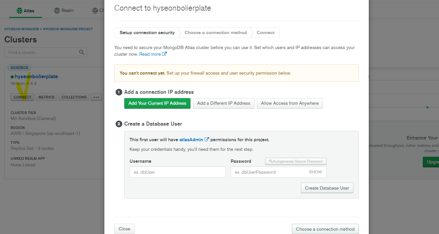Screen dimensions: 439x234
Task: Click the HYOSEON MONGODB PROJECT breadcrumb link
Action: click(68, 29)
